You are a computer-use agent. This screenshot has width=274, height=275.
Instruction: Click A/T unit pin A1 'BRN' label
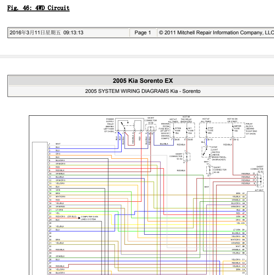(x=238, y=193)
